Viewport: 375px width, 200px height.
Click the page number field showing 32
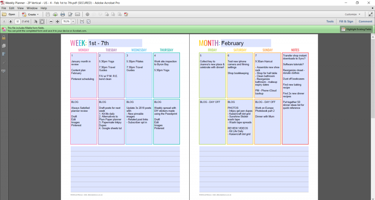pos(18,22)
